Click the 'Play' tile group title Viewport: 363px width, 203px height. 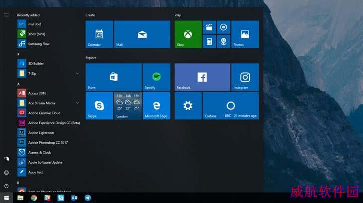tap(178, 15)
